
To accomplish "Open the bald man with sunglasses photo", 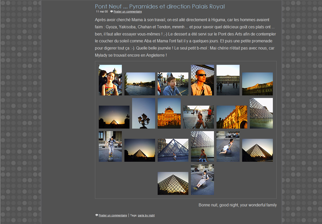I will 202,80.
